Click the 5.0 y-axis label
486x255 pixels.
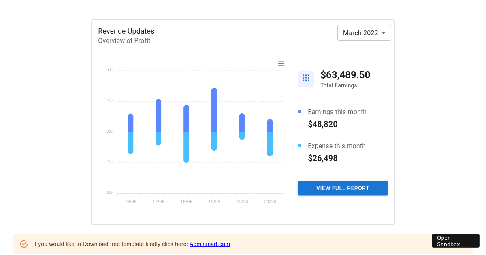[109, 70]
